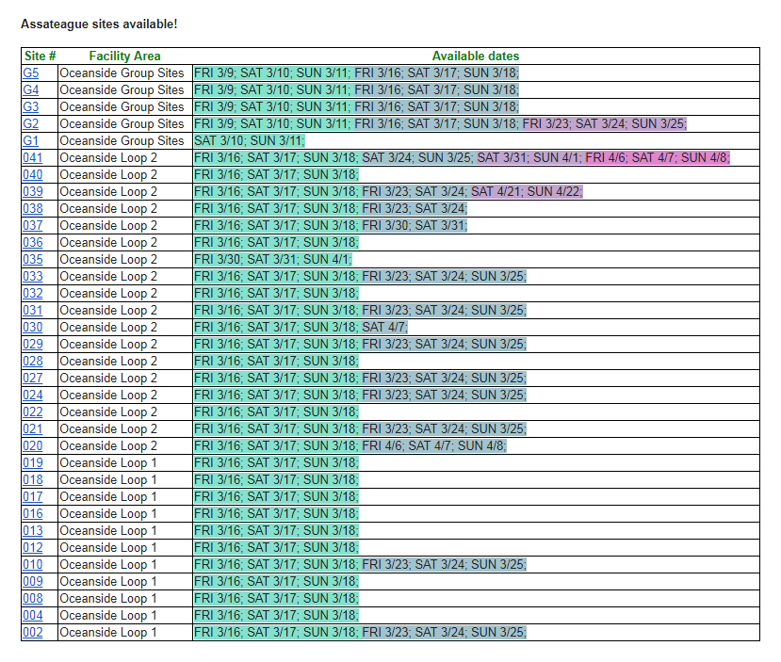Open site 024 link
This screenshot has height=662, width=781.
pyautogui.click(x=32, y=395)
